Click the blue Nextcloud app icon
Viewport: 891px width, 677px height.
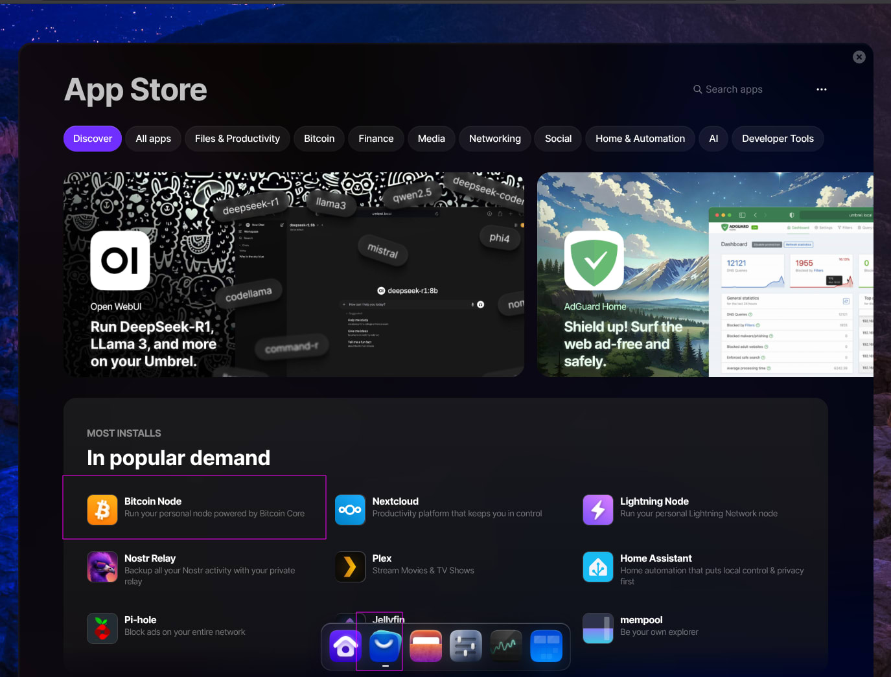(x=351, y=509)
